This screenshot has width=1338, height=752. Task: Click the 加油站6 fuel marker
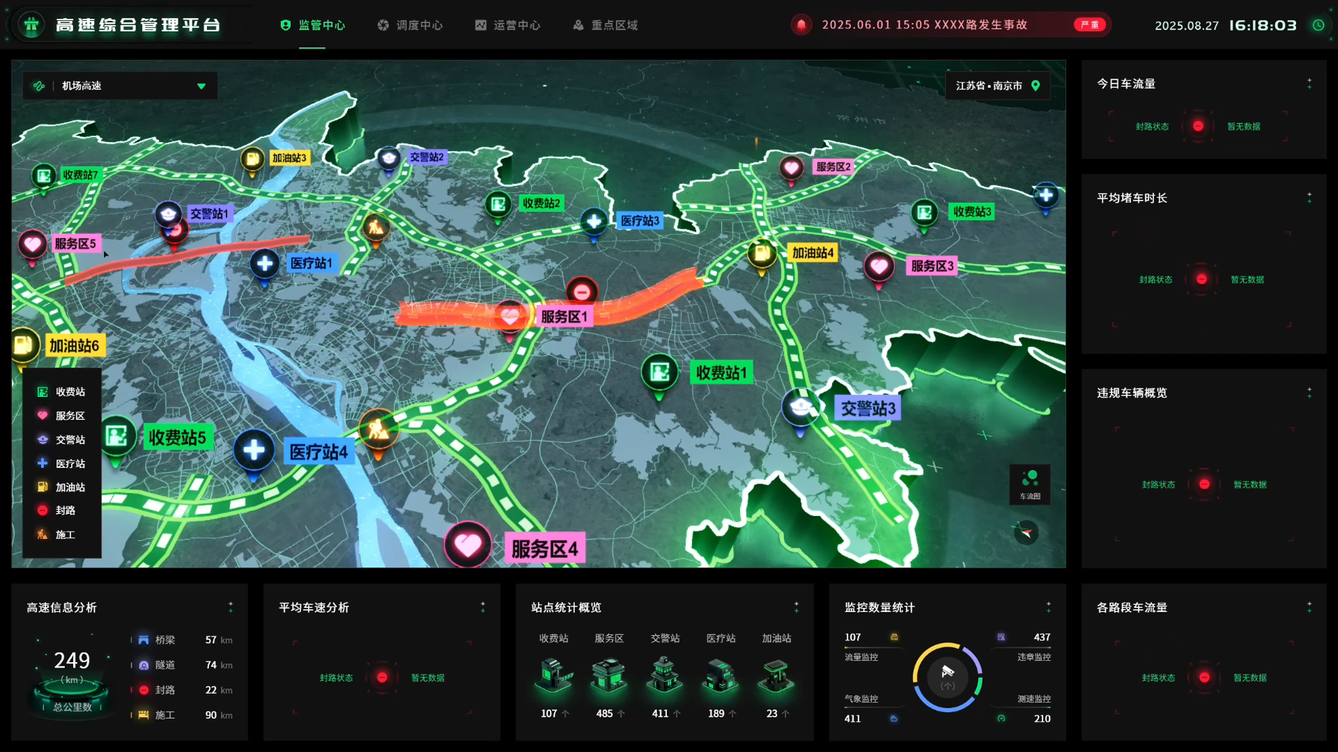[24, 345]
